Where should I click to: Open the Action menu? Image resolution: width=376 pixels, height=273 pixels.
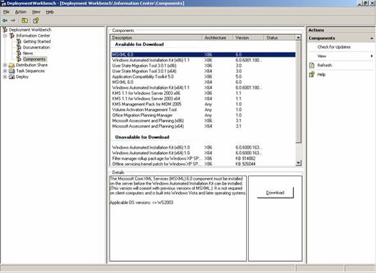click(x=21, y=12)
